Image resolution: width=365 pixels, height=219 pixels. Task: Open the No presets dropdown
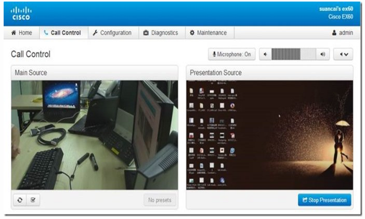click(x=160, y=200)
